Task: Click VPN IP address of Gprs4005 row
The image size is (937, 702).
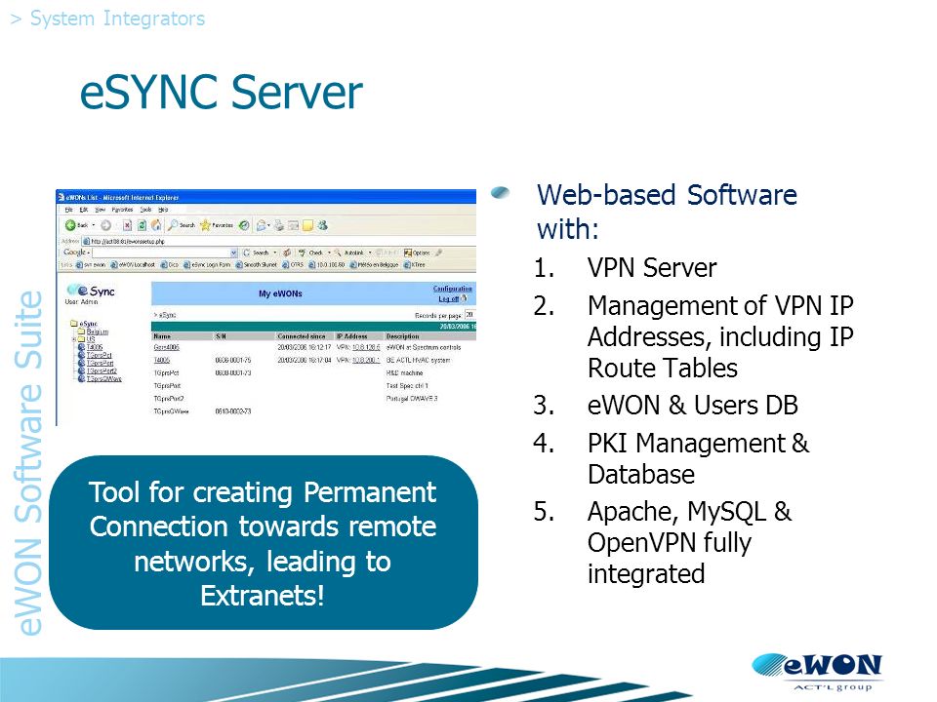Action: [x=366, y=347]
